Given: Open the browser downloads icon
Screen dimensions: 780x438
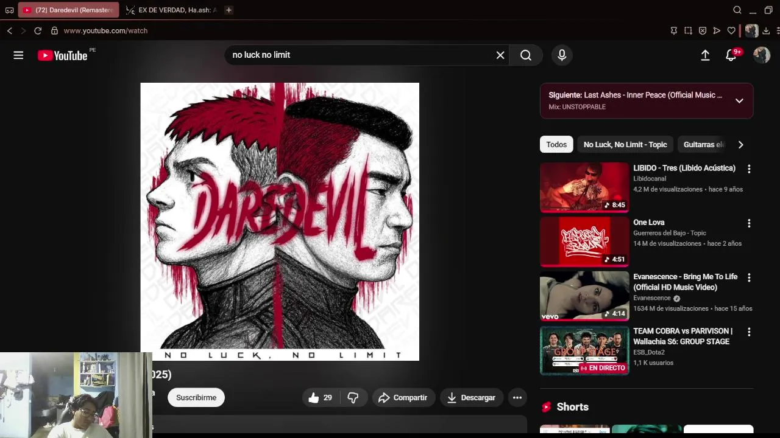Looking at the screenshot, I should pyautogui.click(x=766, y=30).
